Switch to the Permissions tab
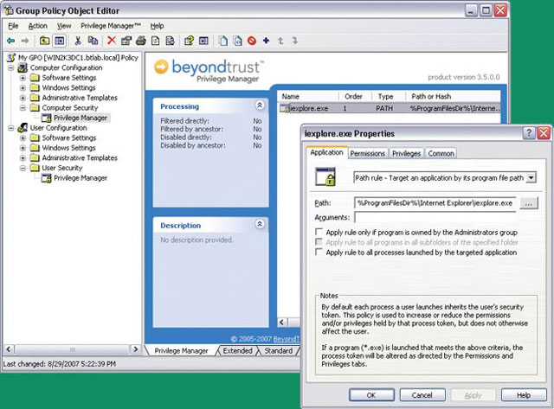This screenshot has width=554, height=409. [x=367, y=154]
